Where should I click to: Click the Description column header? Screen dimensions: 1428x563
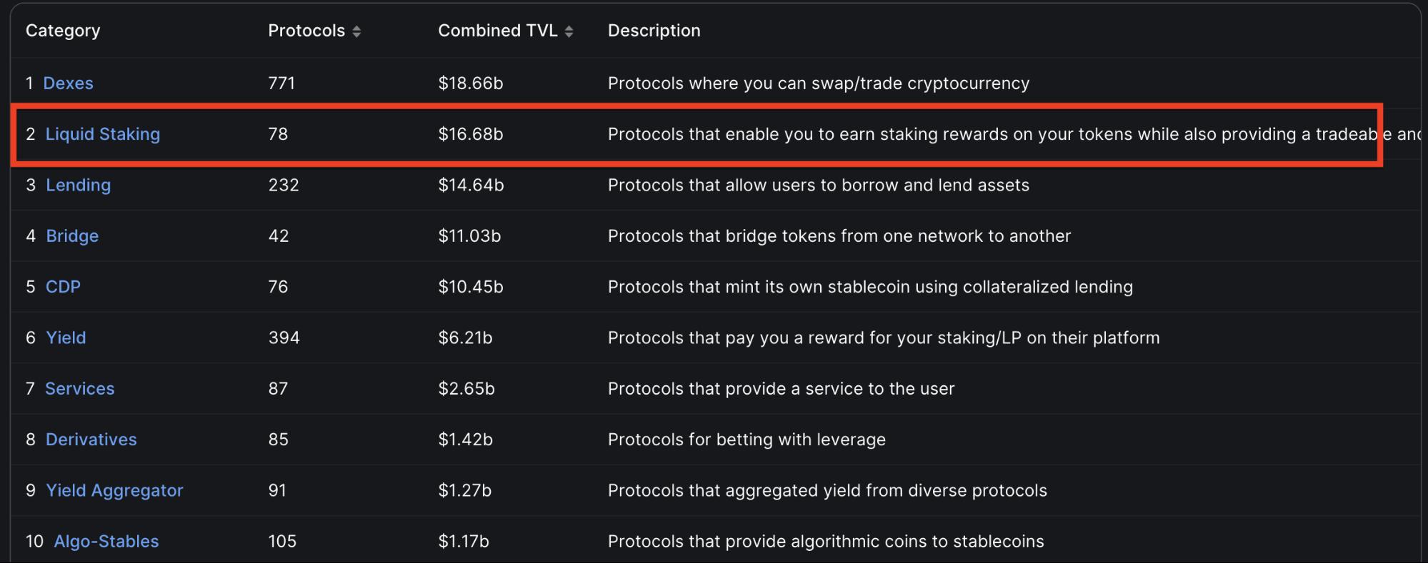654,31
